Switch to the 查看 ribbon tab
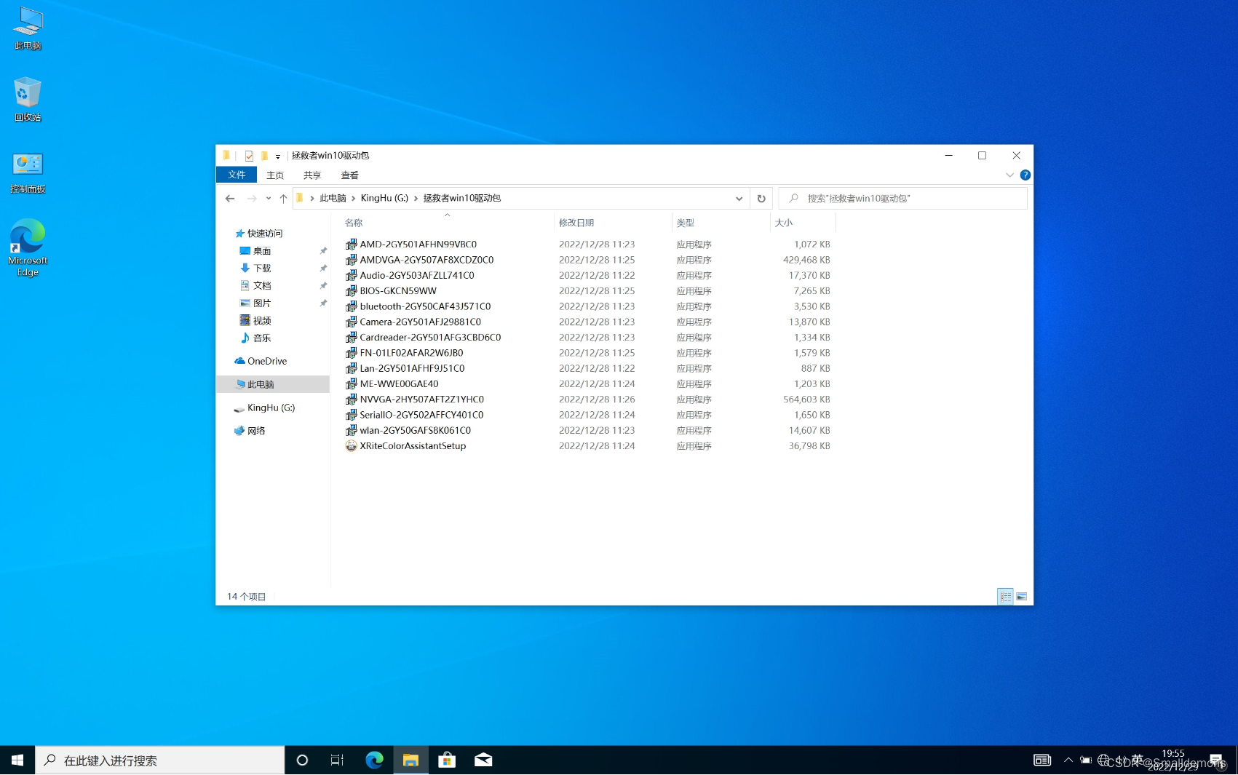The width and height of the screenshot is (1238, 775). click(350, 175)
